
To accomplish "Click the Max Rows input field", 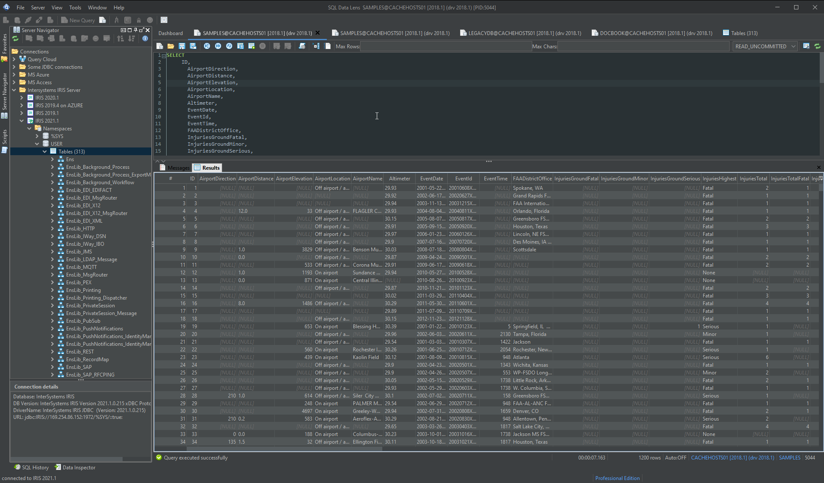I will (x=446, y=46).
